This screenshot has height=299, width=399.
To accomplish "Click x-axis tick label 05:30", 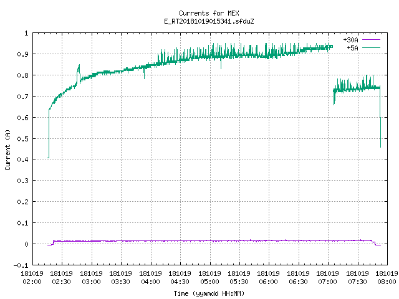I will (x=239, y=282).
